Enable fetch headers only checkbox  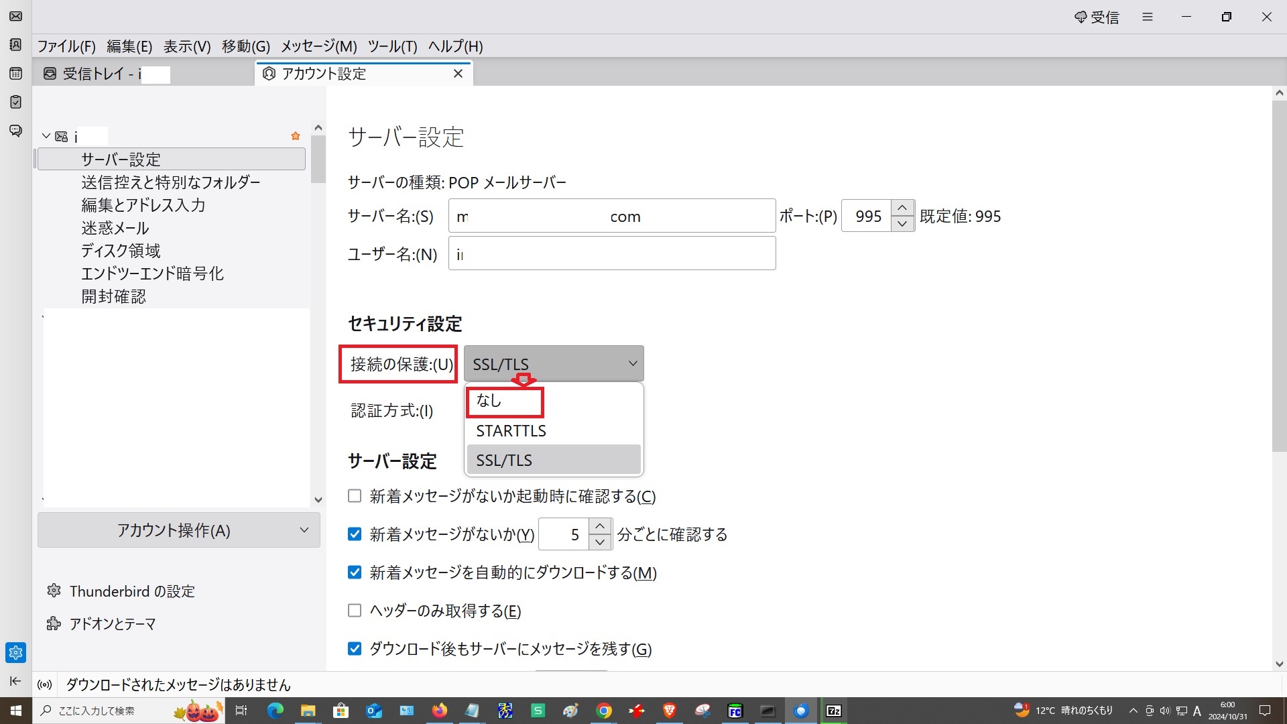pos(355,611)
